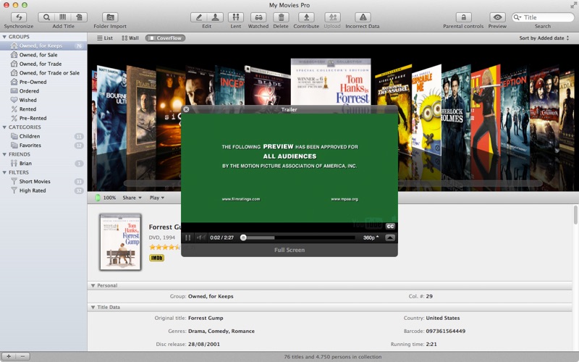Open search field options magnifier dropdown
579x362 pixels.
pyautogui.click(x=517, y=17)
